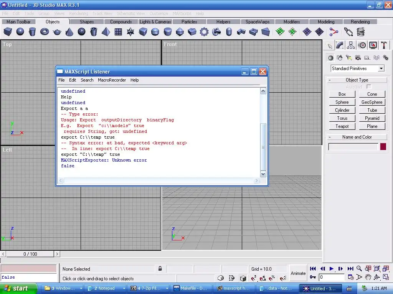Switch to the Modifiers tab
This screenshot has height=294, width=393.
pyautogui.click(x=292, y=22)
